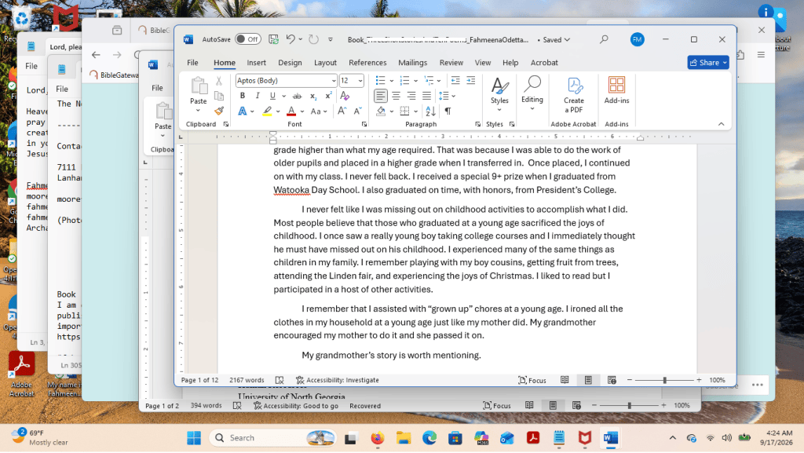Click Paste in the Clipboard group
804x453 pixels.
pos(198,96)
